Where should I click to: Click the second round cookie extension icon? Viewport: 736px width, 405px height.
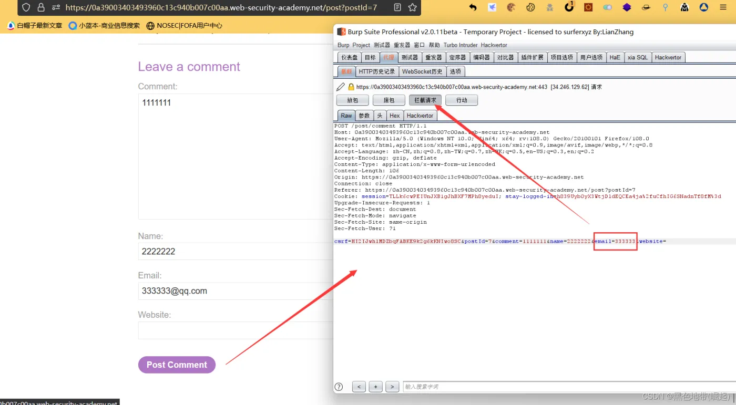click(x=530, y=7)
